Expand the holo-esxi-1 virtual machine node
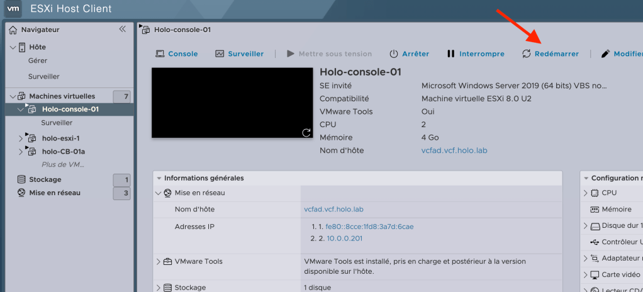Viewport: 643px width, 292px height. 20,138
